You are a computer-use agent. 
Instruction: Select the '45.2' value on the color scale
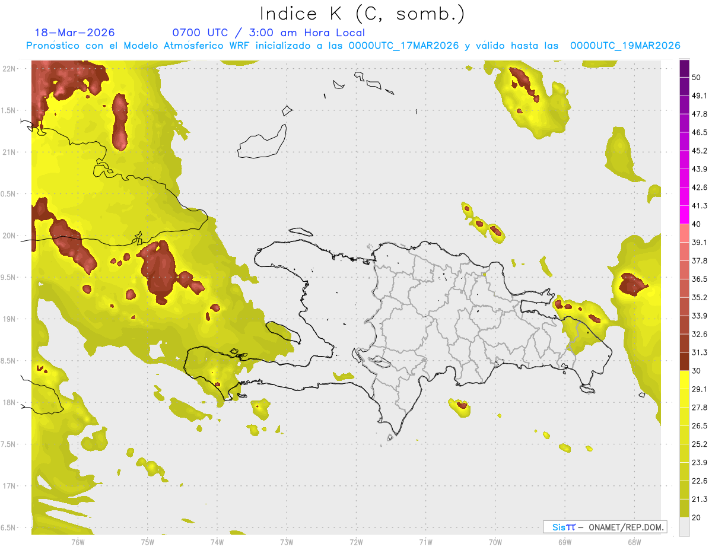(700, 151)
